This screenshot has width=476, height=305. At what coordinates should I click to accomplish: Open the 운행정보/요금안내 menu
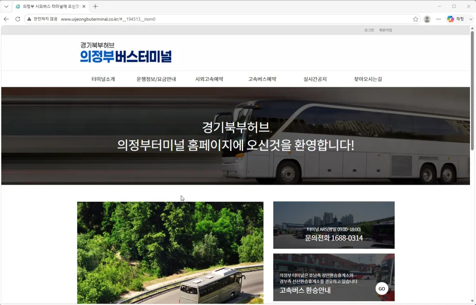[x=156, y=79]
